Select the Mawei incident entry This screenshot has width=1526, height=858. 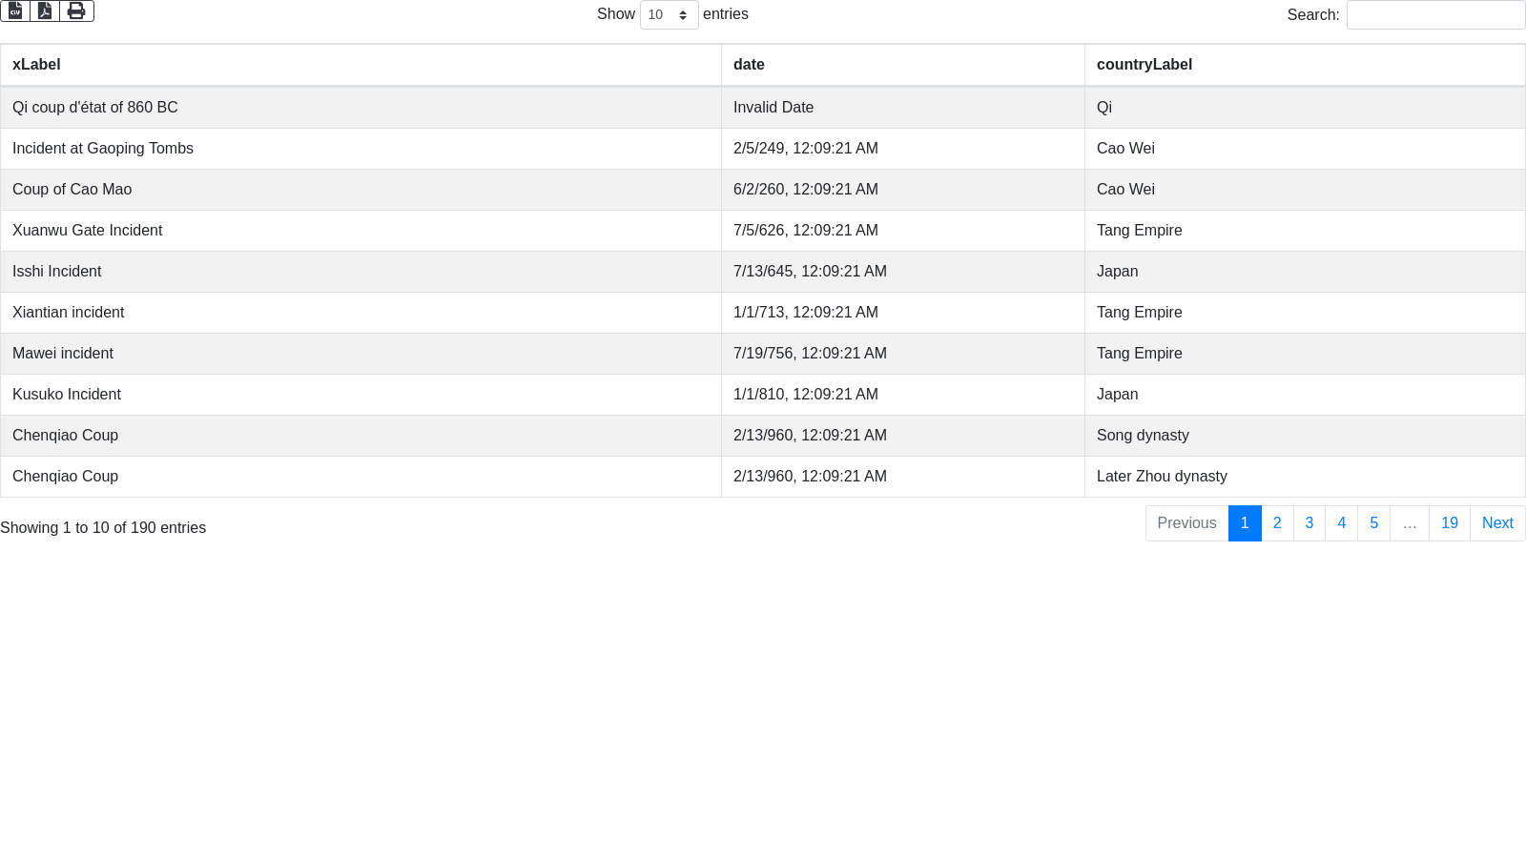tap(63, 354)
